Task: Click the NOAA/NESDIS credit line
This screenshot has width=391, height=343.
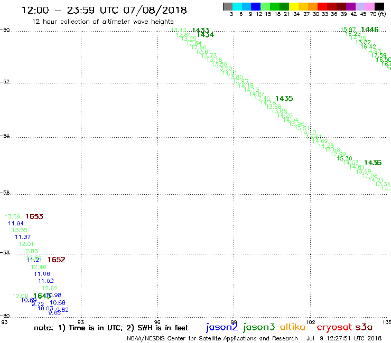Action: (x=212, y=338)
